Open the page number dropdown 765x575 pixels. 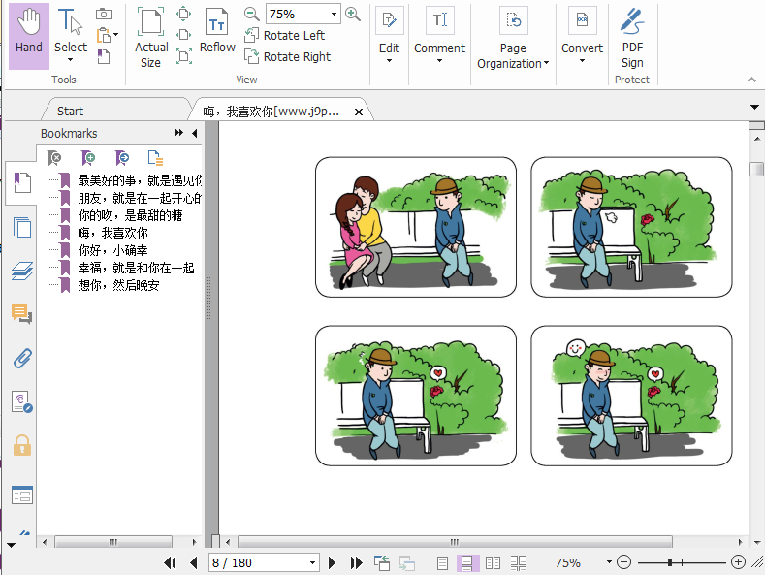point(312,563)
